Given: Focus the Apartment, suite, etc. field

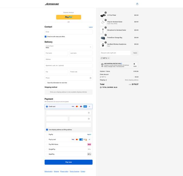Looking at the screenshot, I should [x=69, y=65].
